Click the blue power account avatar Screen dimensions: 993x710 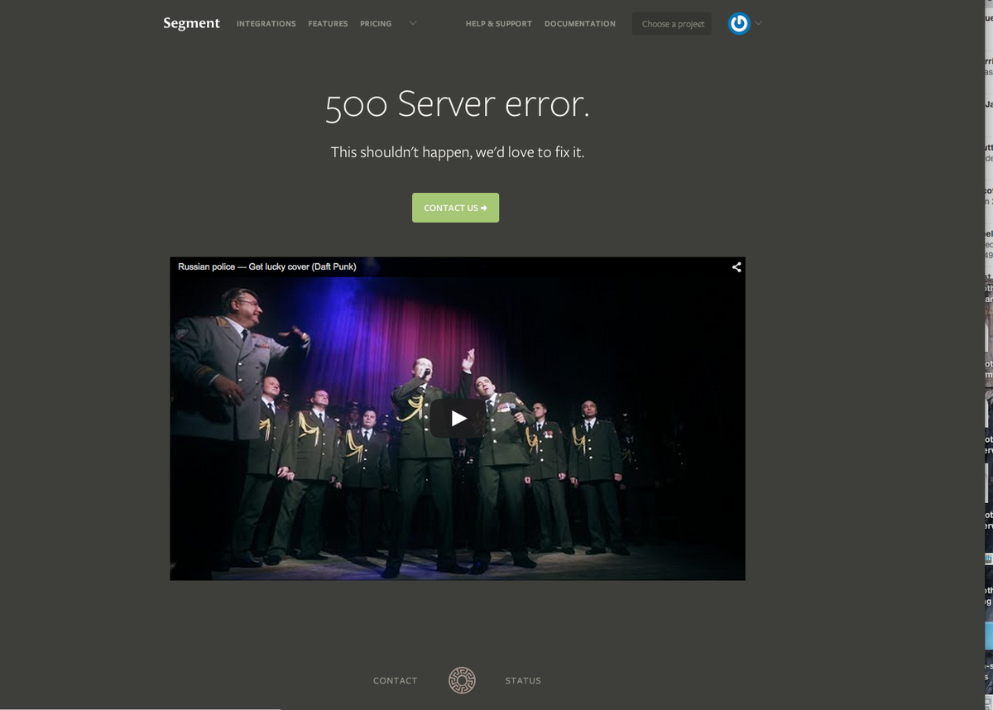pos(739,23)
